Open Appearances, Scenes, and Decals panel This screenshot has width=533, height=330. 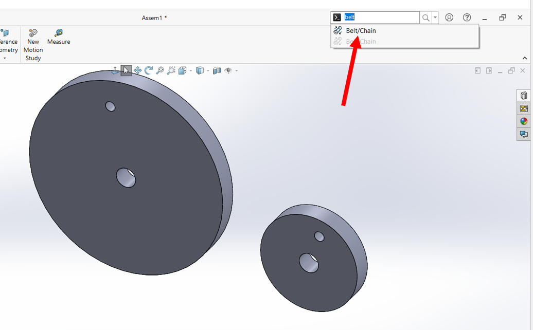(x=523, y=121)
